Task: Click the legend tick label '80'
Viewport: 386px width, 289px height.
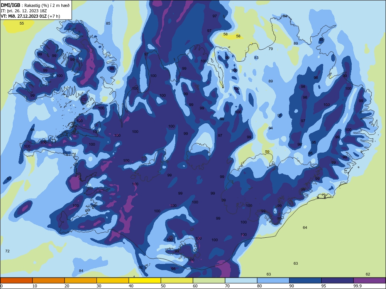Action: tap(259, 286)
